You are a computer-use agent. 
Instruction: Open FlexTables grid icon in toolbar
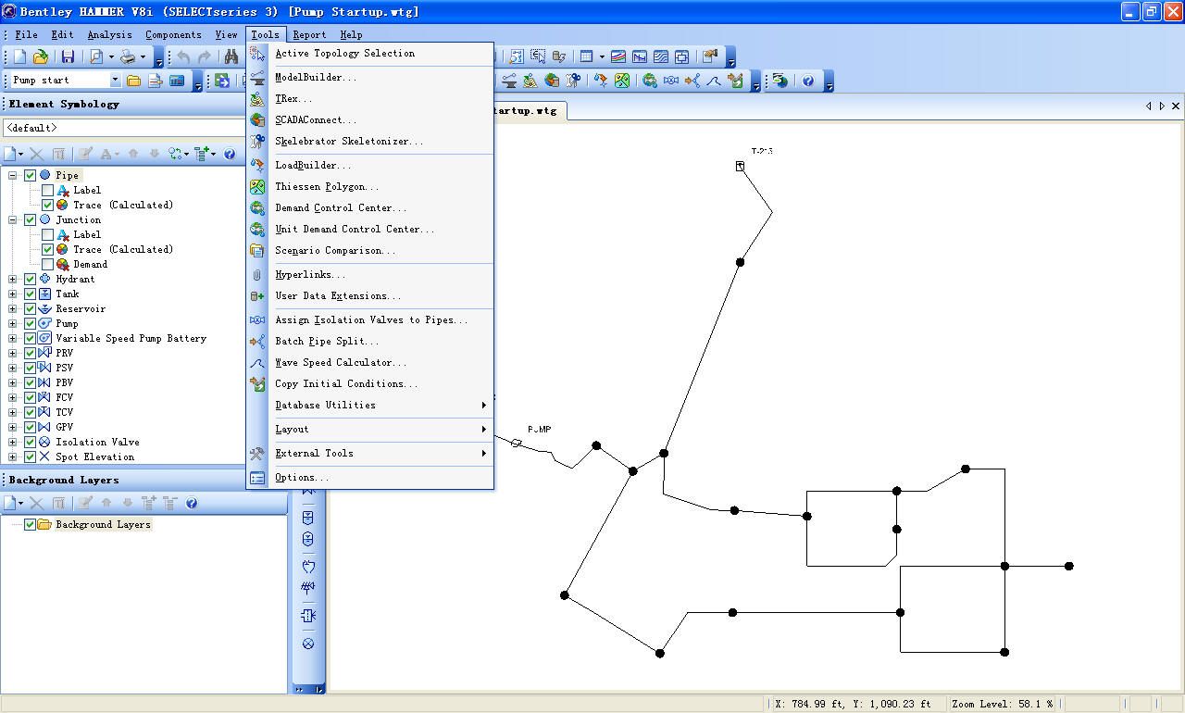[x=586, y=56]
